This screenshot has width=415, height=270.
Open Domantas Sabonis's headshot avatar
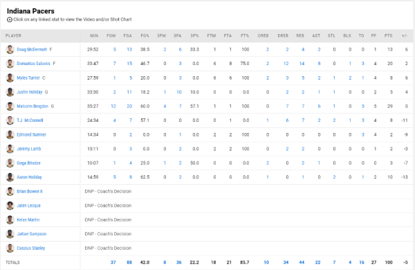point(10,64)
